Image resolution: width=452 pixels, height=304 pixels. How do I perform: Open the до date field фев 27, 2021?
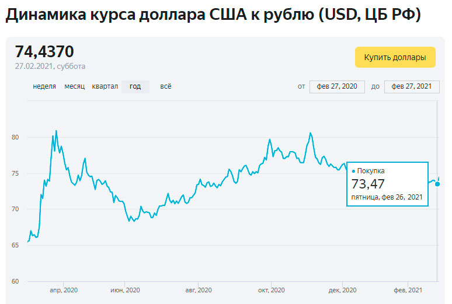pyautogui.click(x=411, y=86)
